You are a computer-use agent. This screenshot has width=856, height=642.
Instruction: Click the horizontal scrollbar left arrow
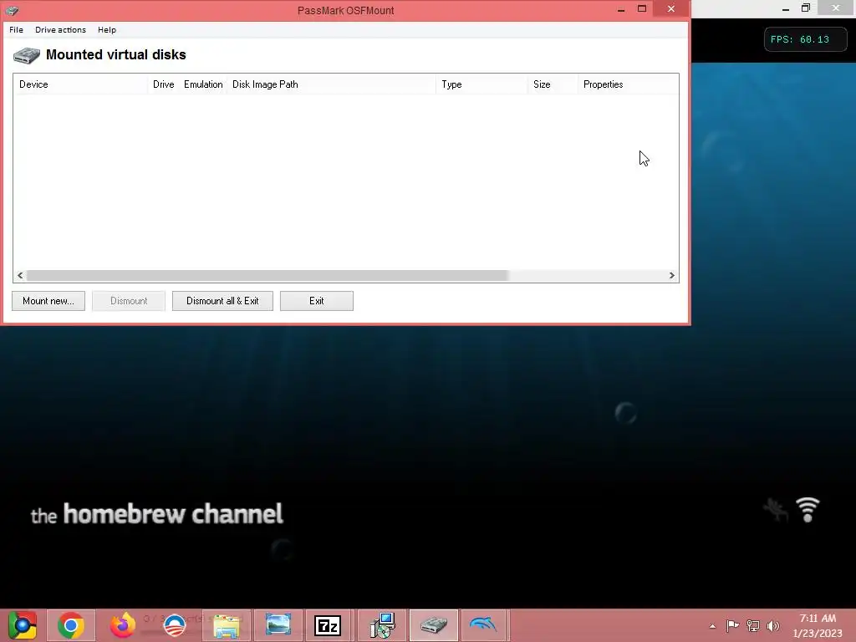coord(20,275)
